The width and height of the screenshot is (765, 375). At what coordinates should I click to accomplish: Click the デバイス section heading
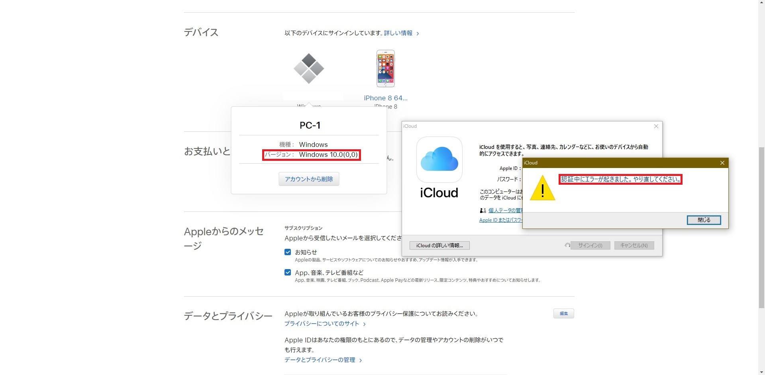click(201, 32)
